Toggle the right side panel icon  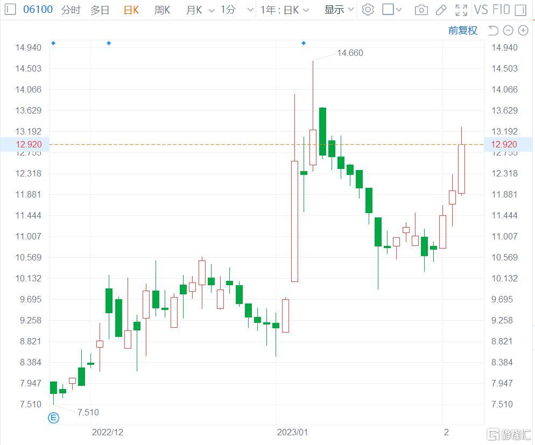tap(520, 10)
